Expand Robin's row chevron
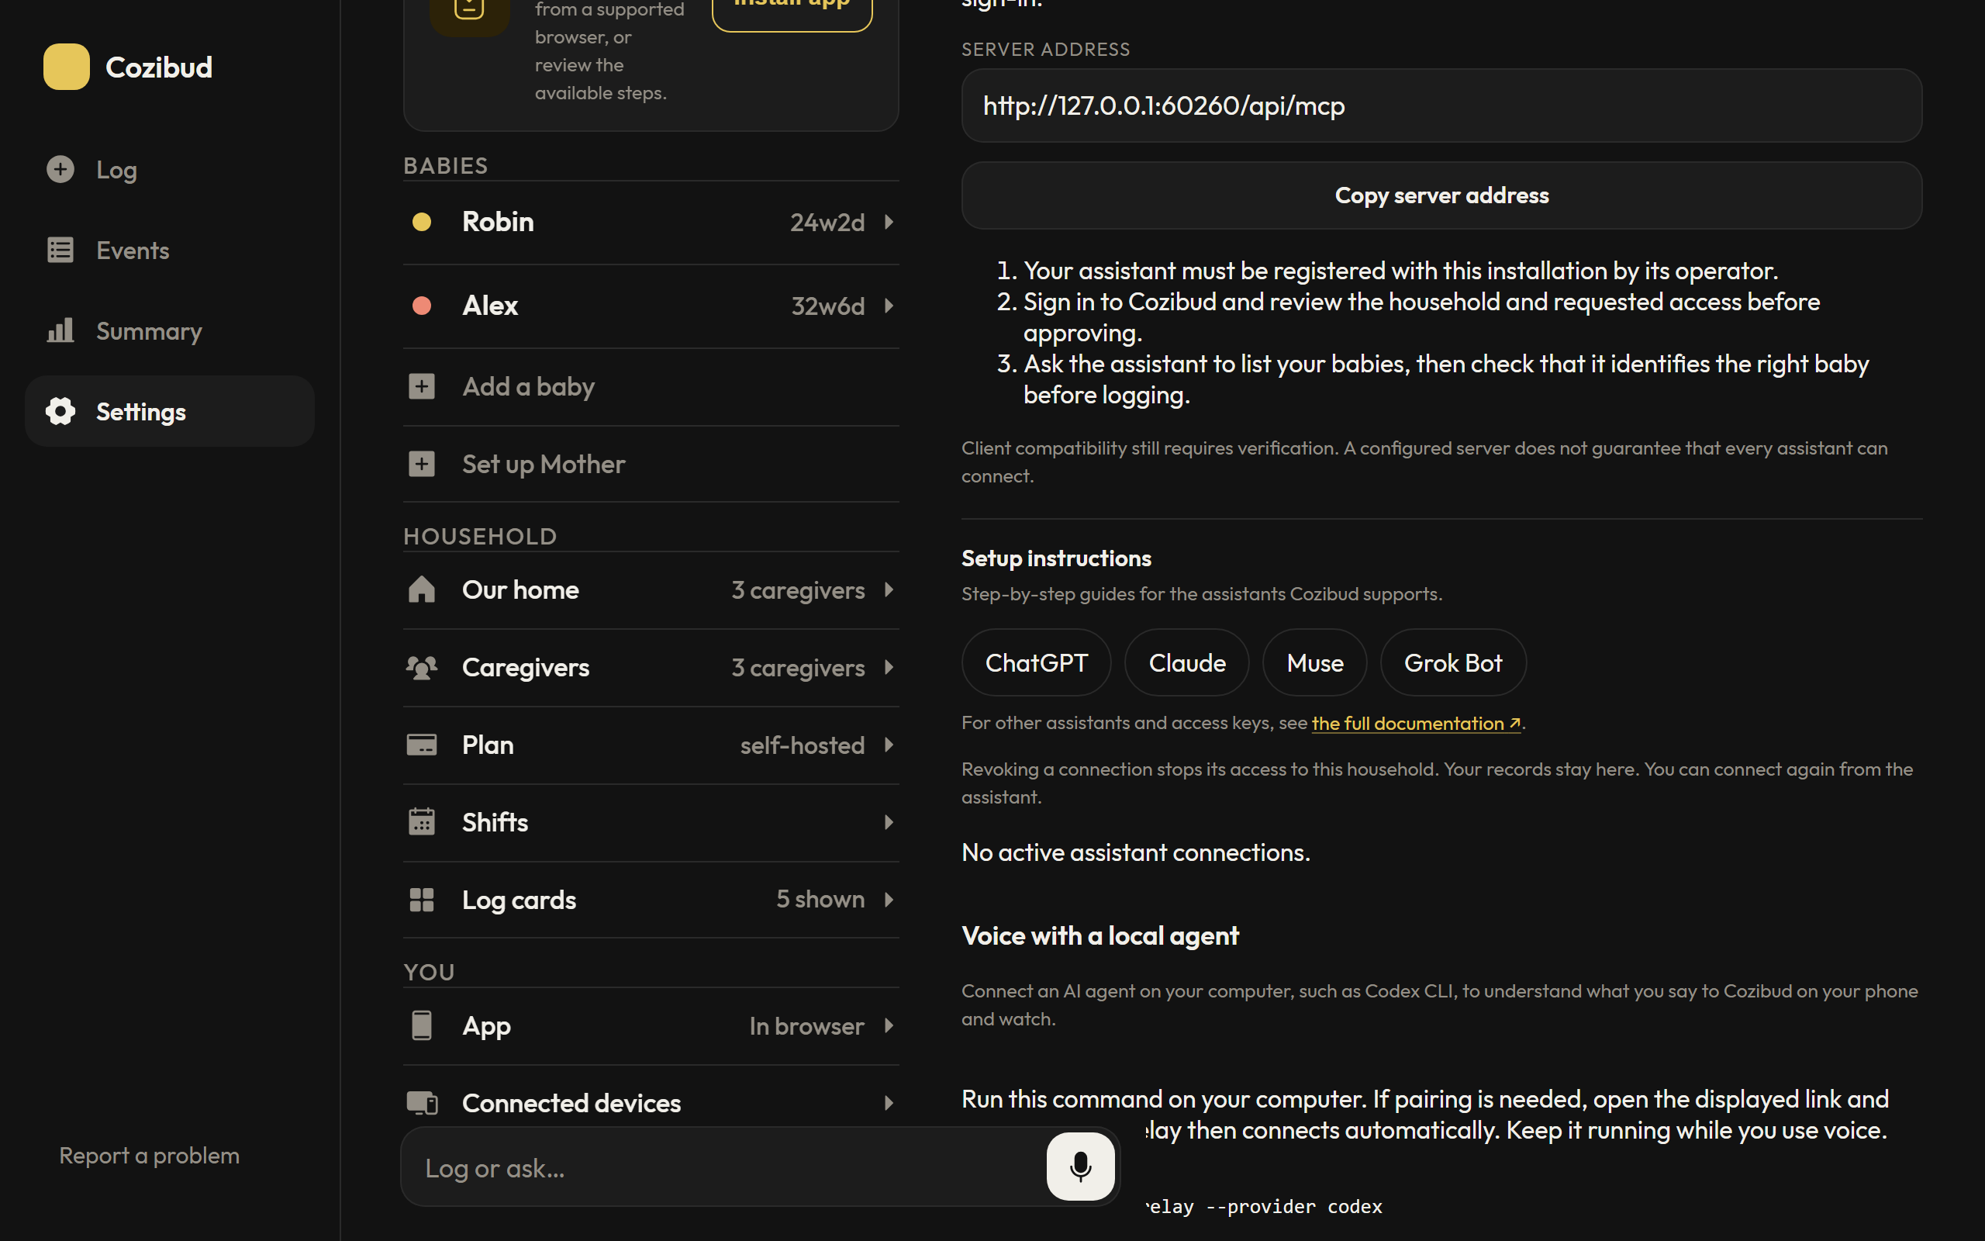1985x1241 pixels. (889, 222)
